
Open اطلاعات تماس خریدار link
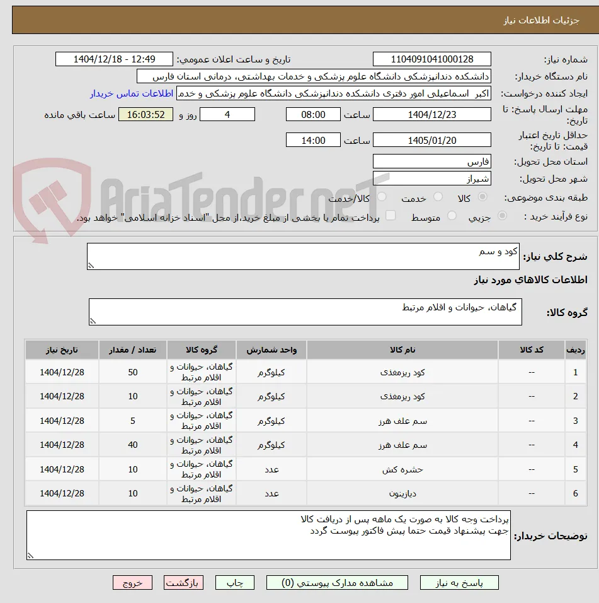[x=132, y=93]
